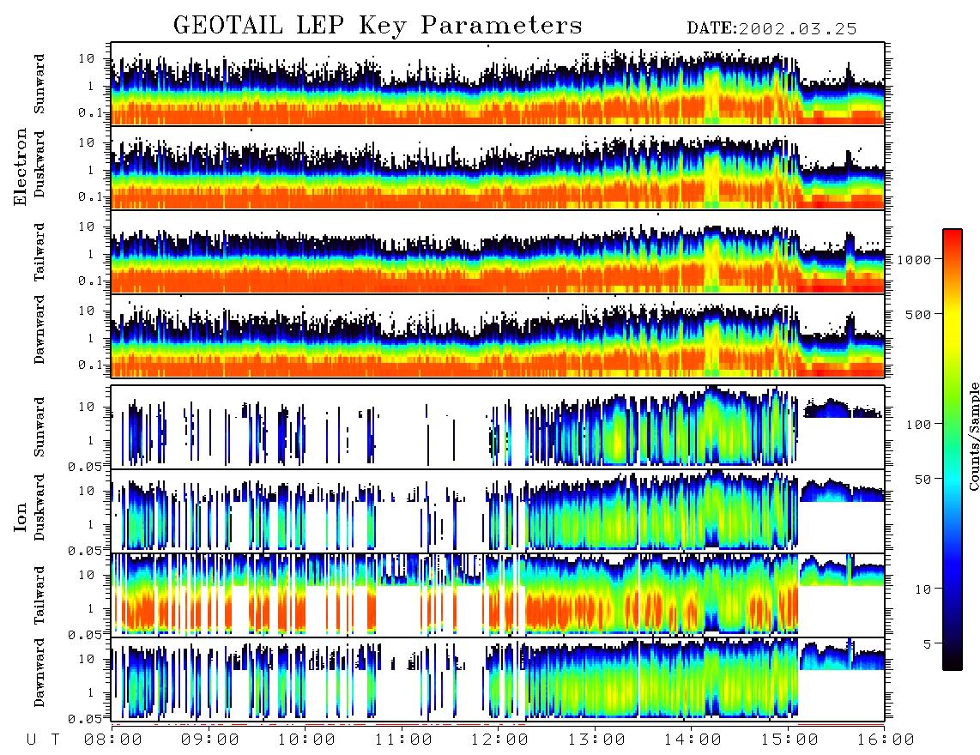
Task: Click the Electron 'Duskward' axis label
Action: pyautogui.click(x=39, y=164)
